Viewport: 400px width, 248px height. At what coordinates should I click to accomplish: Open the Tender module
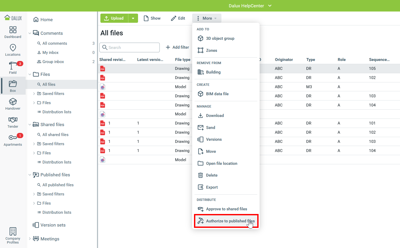pos(13,122)
